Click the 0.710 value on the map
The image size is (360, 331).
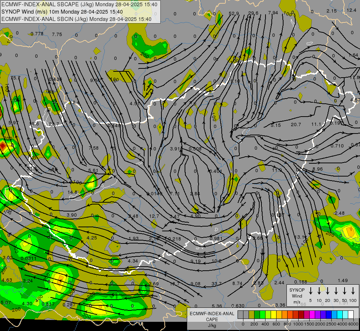(337, 146)
